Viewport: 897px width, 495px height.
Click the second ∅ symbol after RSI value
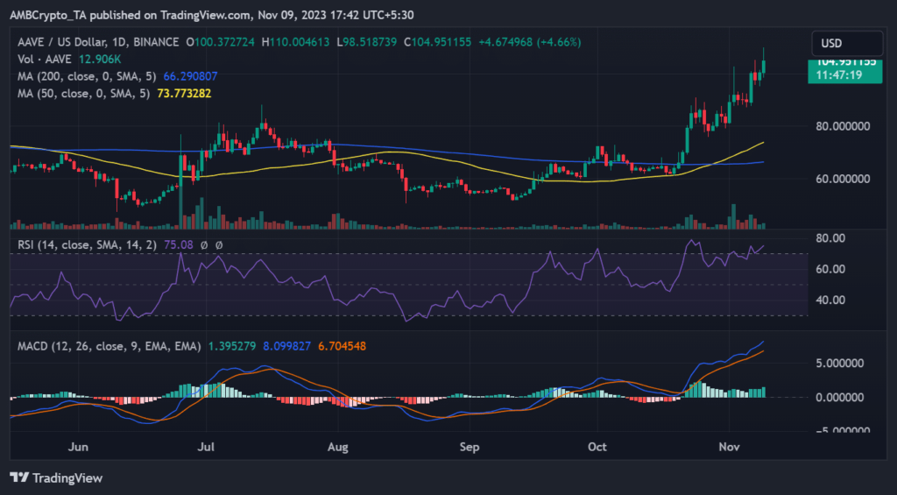(219, 245)
